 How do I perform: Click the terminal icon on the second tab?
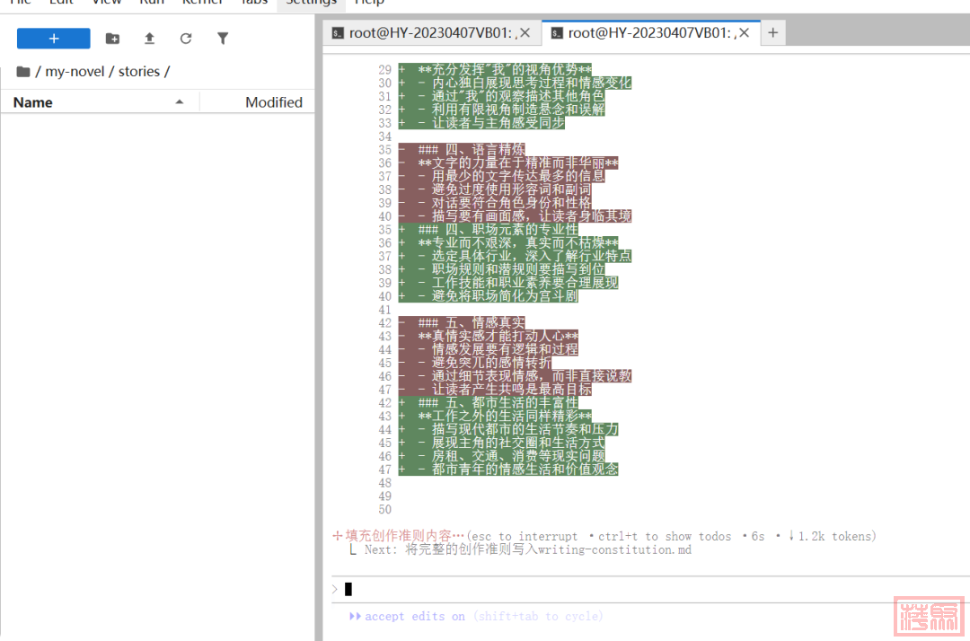pos(557,33)
